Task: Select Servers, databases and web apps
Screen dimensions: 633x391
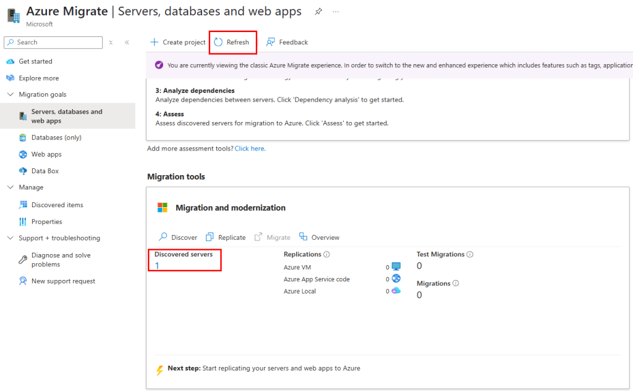Action: [x=68, y=116]
